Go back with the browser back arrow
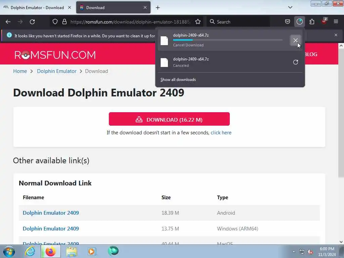 (x=8, y=22)
